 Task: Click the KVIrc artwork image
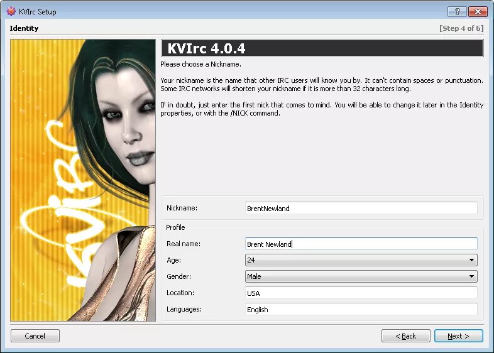[83, 180]
